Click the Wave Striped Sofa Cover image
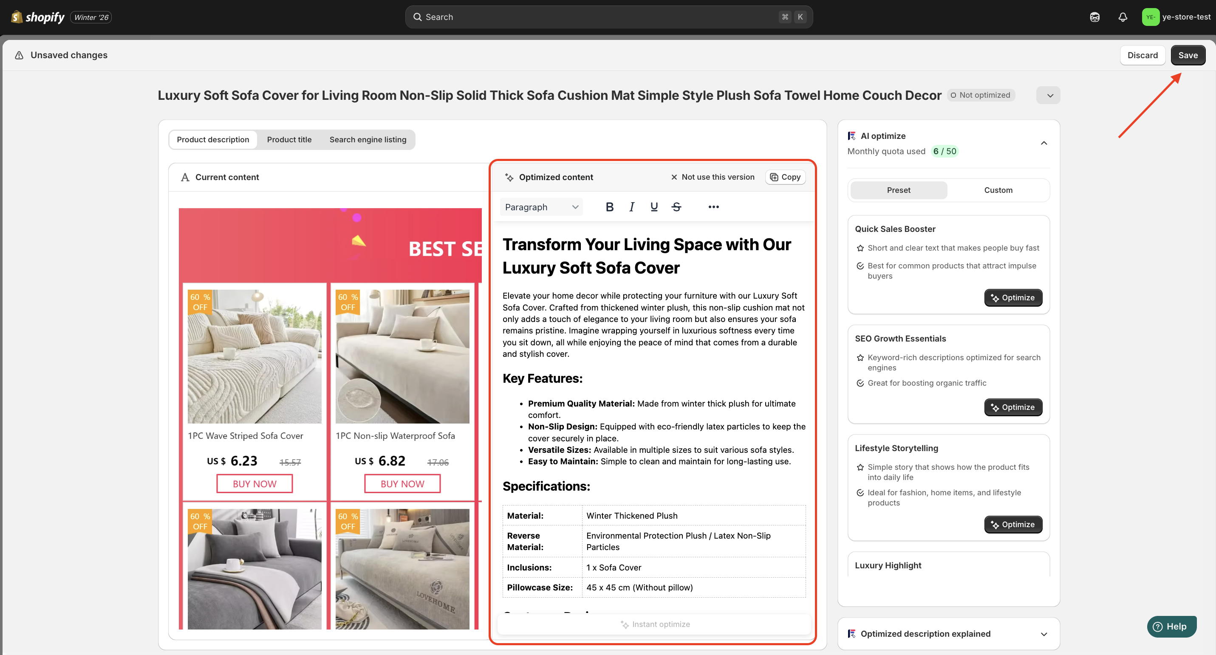The height and width of the screenshot is (655, 1216). tap(255, 356)
